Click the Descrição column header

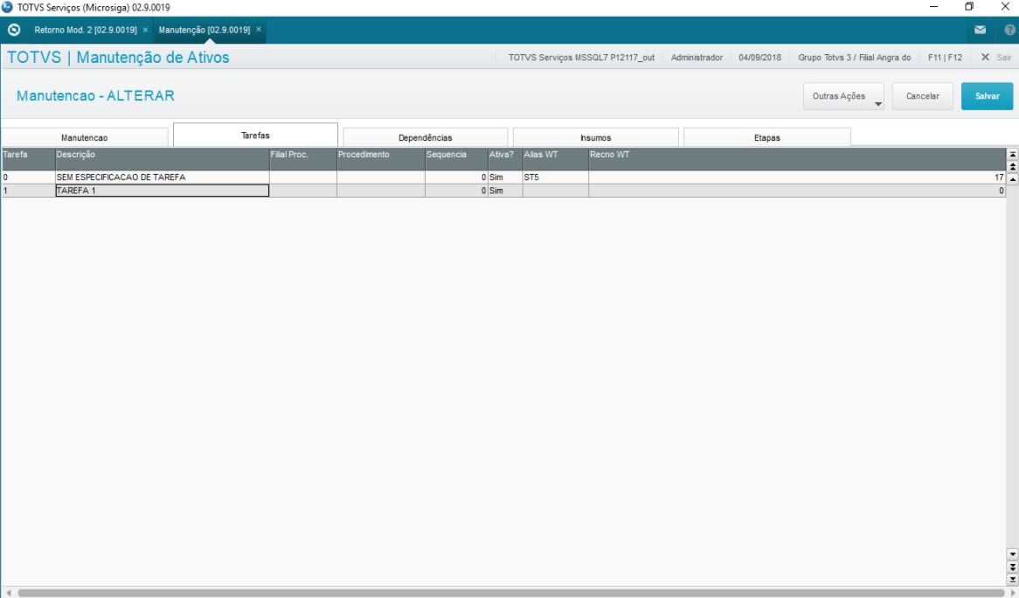coord(162,159)
